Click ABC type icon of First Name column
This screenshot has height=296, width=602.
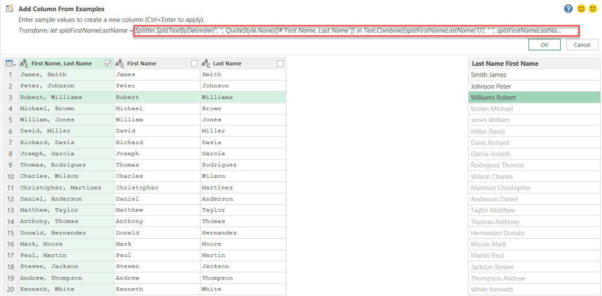tap(119, 64)
